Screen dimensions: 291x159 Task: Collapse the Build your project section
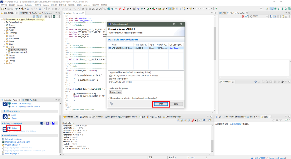point(3,111)
